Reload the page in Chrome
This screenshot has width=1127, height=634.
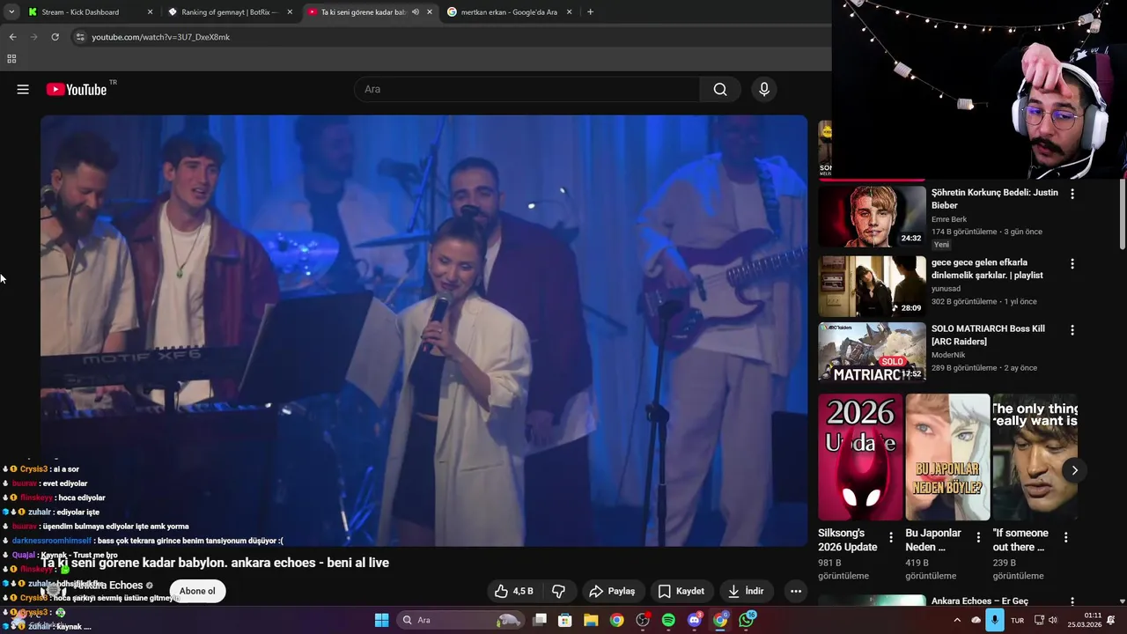pos(55,37)
